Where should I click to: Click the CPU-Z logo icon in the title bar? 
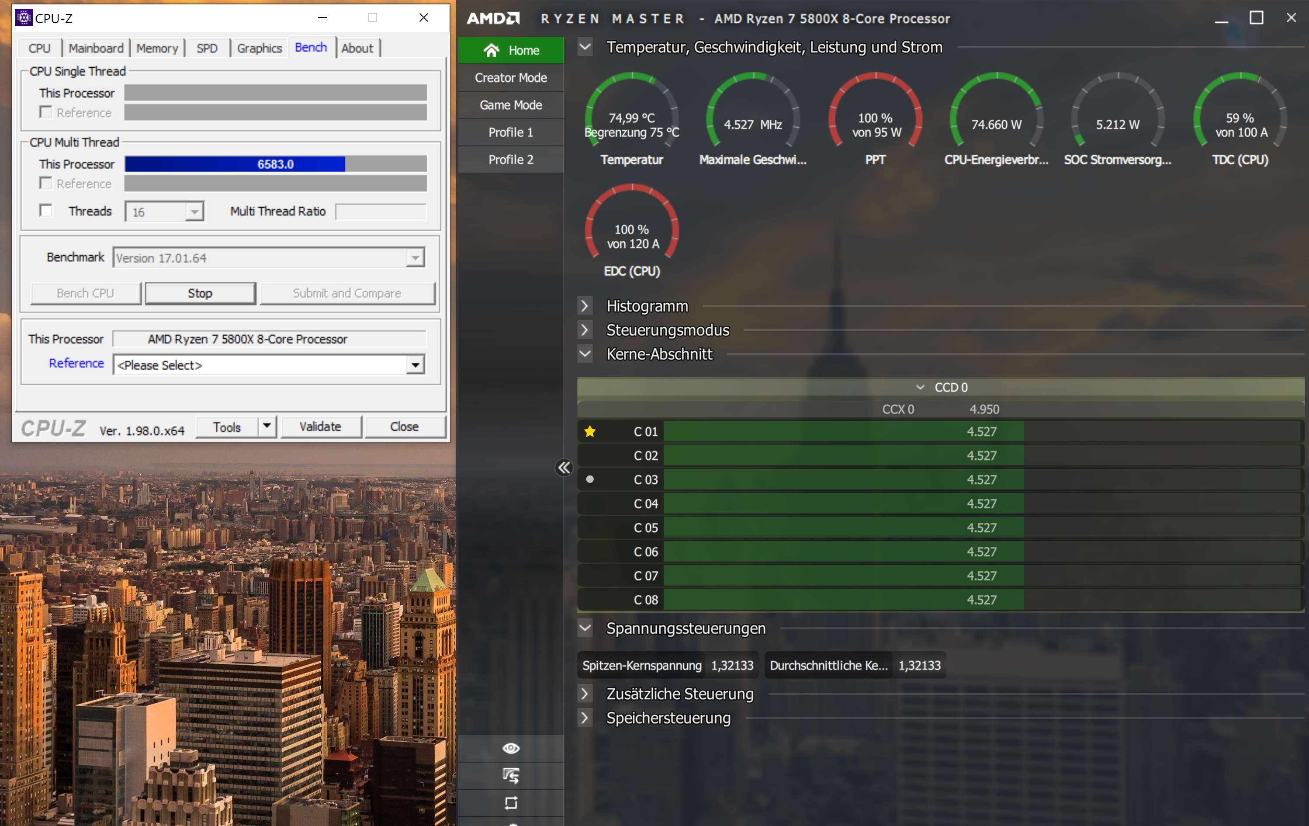(24, 18)
